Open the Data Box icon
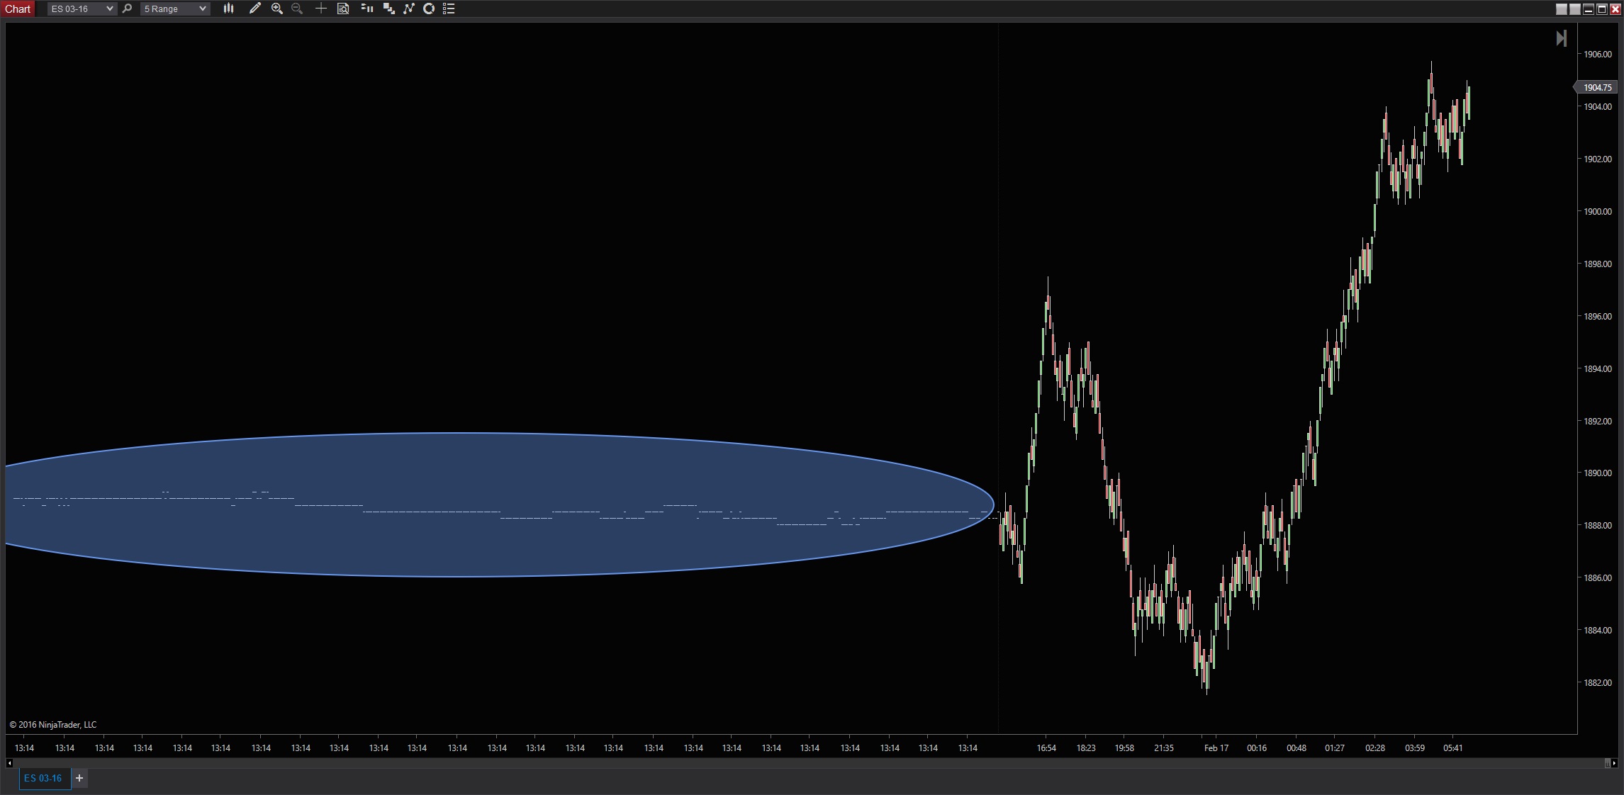 [343, 9]
